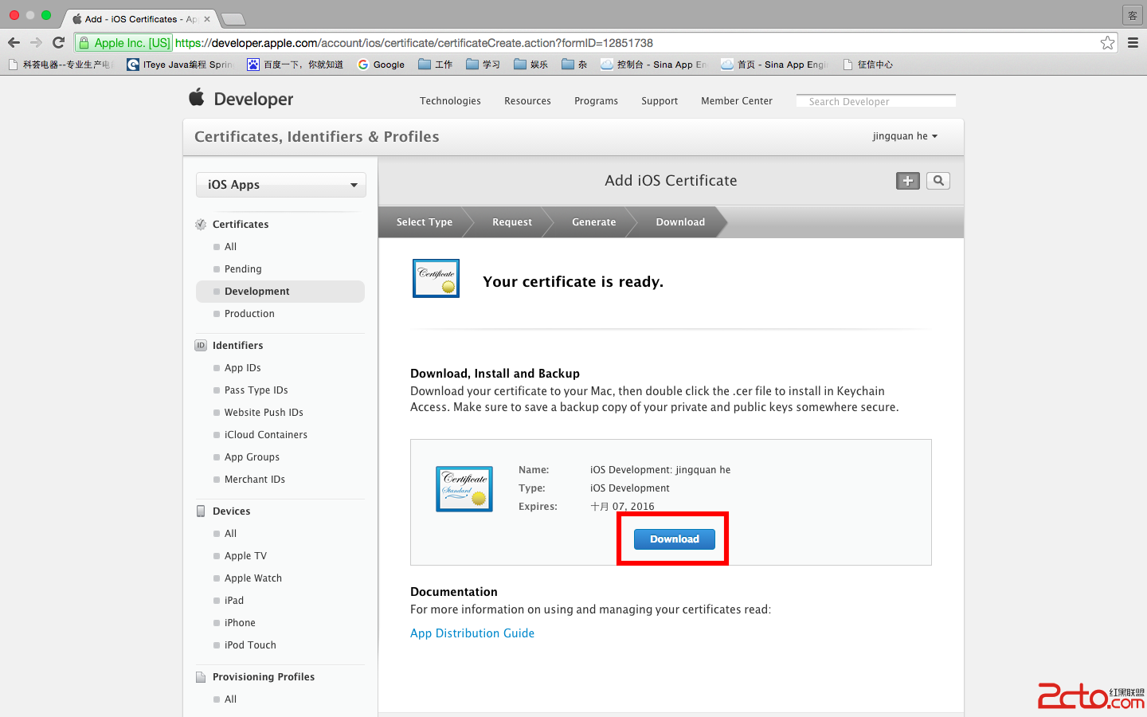Click the Search Developer input field
Viewport: 1147px width, 717px height.
(875, 101)
